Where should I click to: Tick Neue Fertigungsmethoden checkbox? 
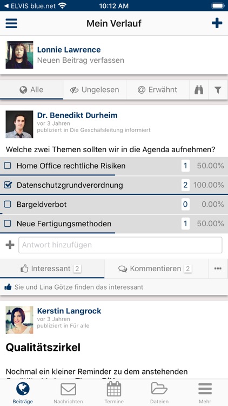click(x=8, y=224)
